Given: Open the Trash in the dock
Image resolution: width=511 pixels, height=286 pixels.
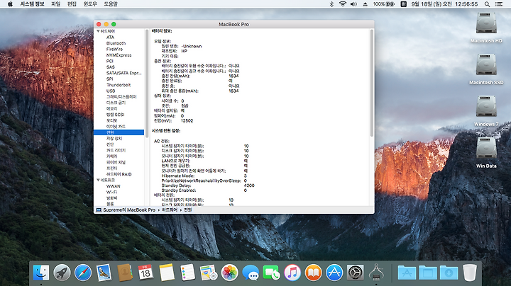Looking at the screenshot, I should point(470,273).
